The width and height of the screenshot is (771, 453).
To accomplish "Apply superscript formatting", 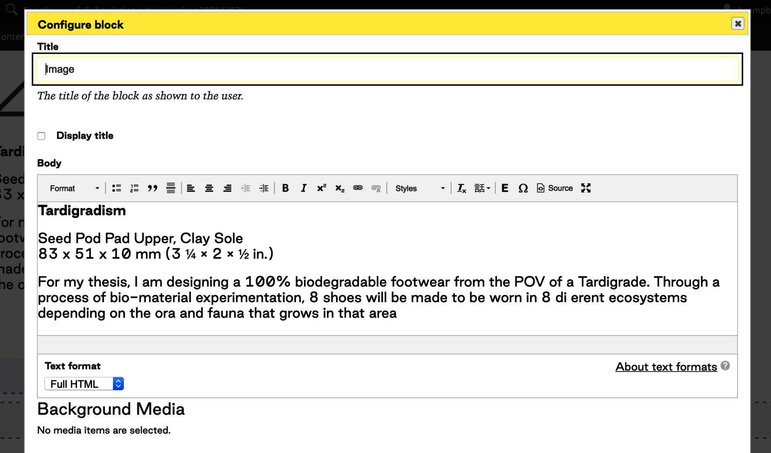I will (322, 188).
